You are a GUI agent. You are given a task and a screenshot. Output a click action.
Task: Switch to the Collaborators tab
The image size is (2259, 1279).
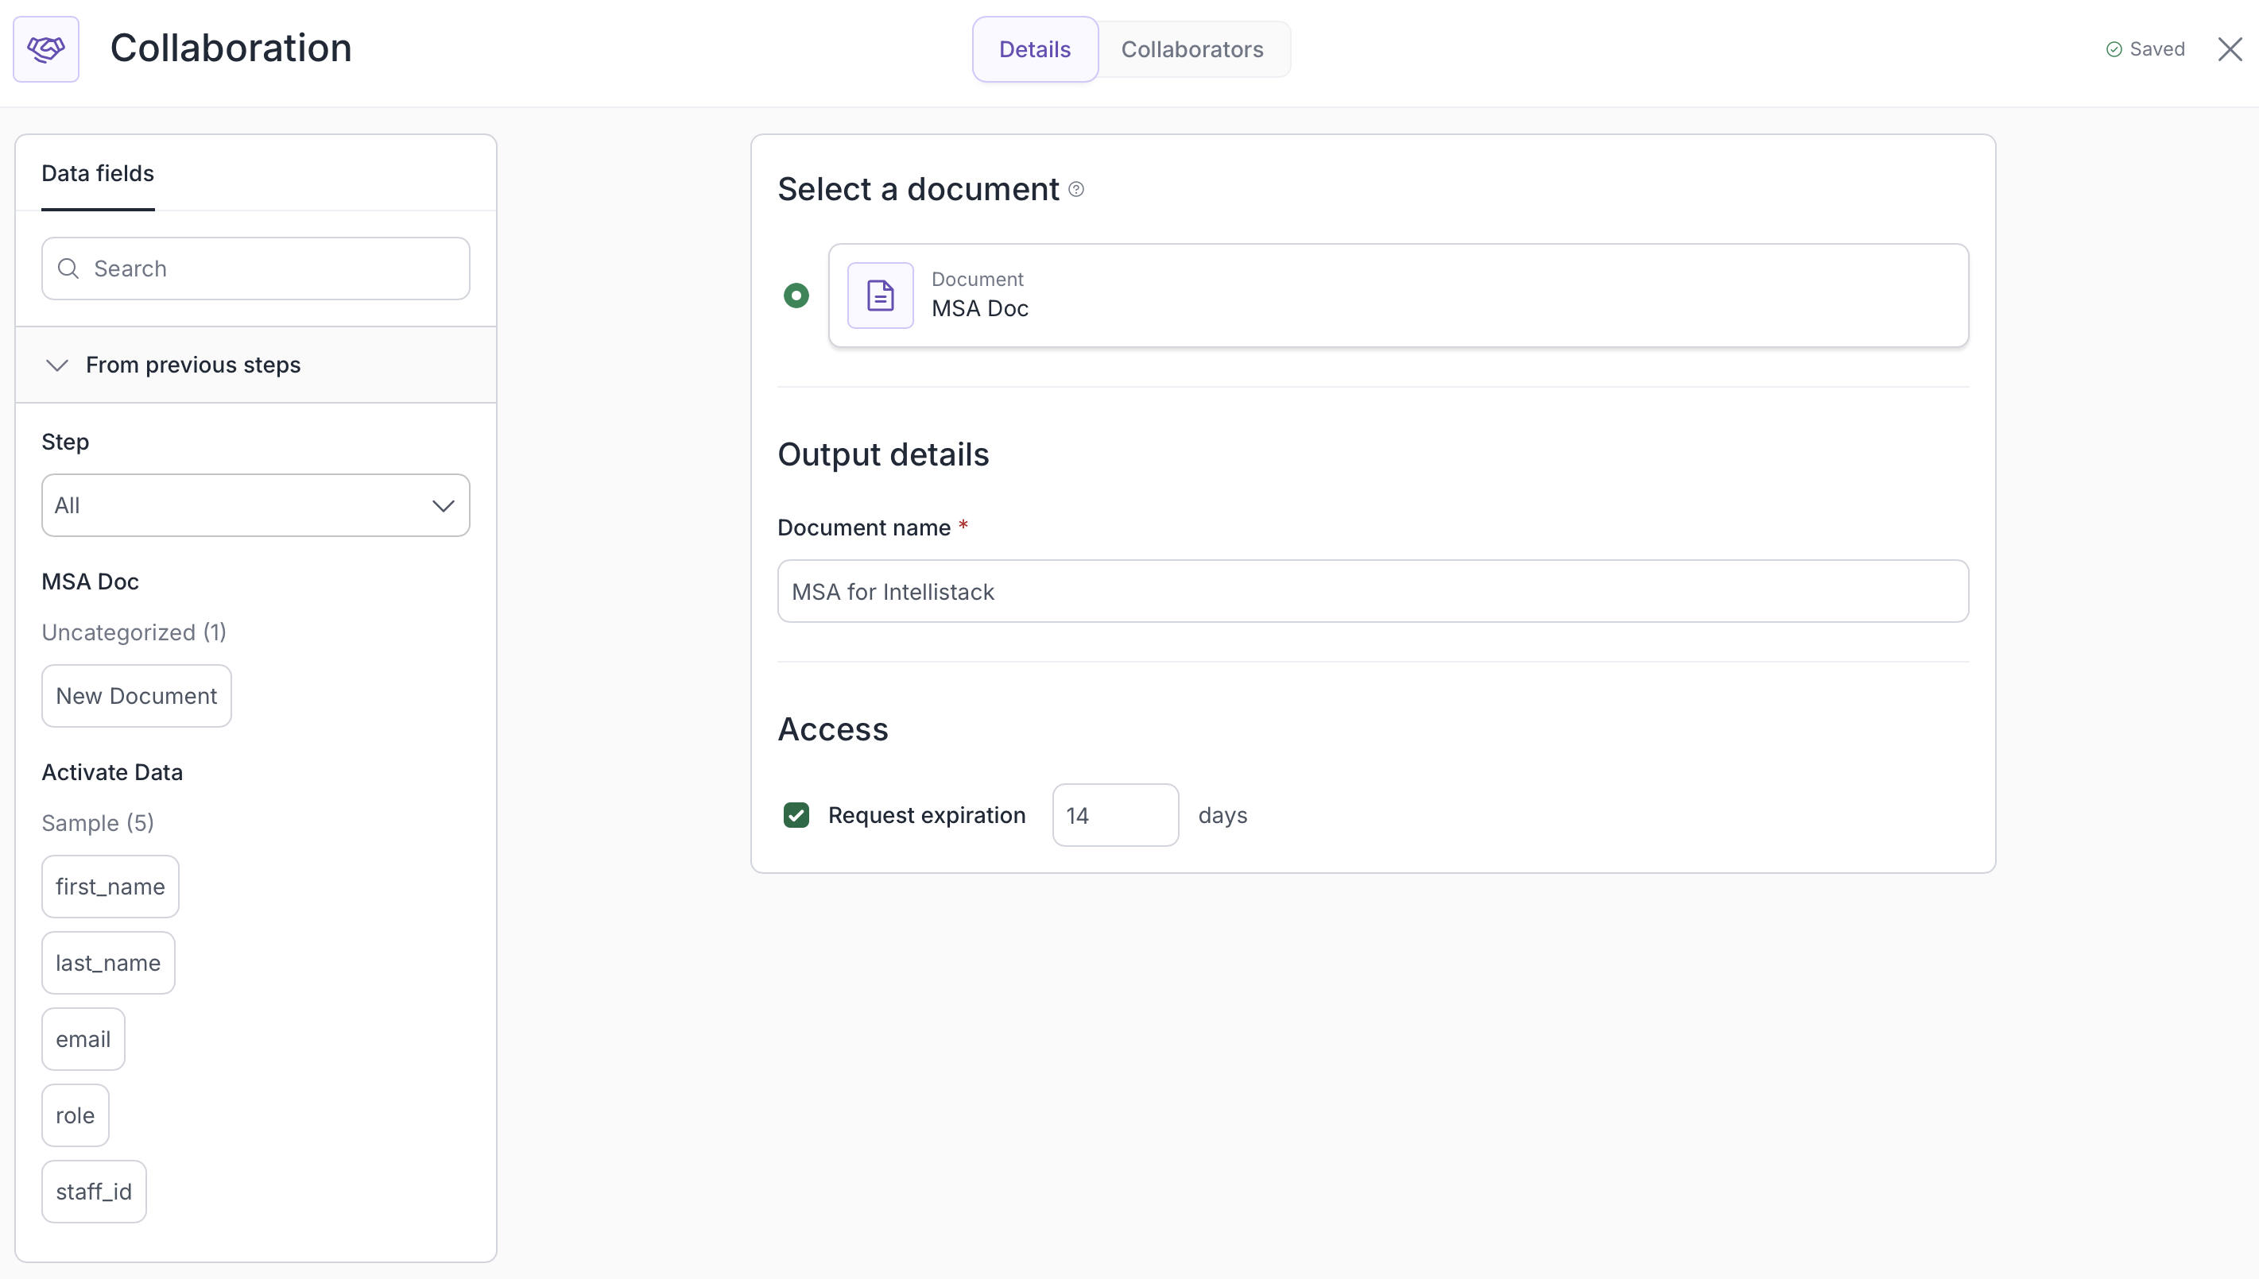tap(1191, 49)
